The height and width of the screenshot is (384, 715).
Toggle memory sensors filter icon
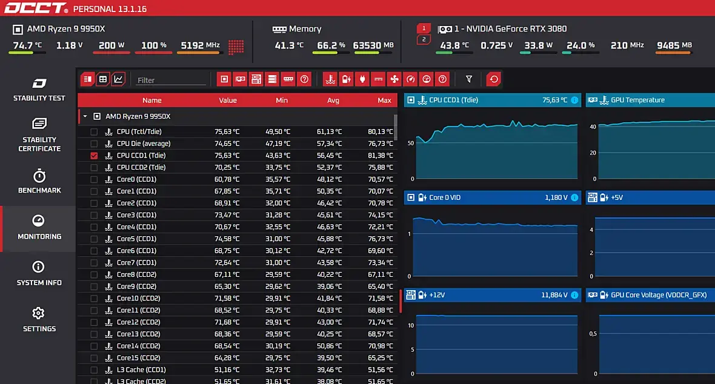pos(288,79)
